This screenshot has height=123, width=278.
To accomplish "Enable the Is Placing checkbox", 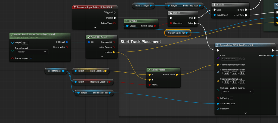I will [231, 98].
